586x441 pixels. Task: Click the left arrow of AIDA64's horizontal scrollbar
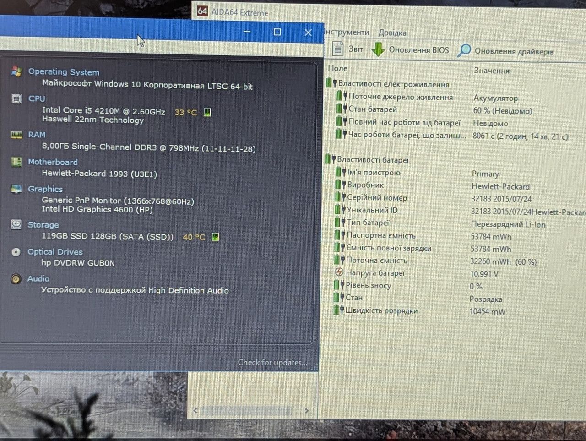195,410
